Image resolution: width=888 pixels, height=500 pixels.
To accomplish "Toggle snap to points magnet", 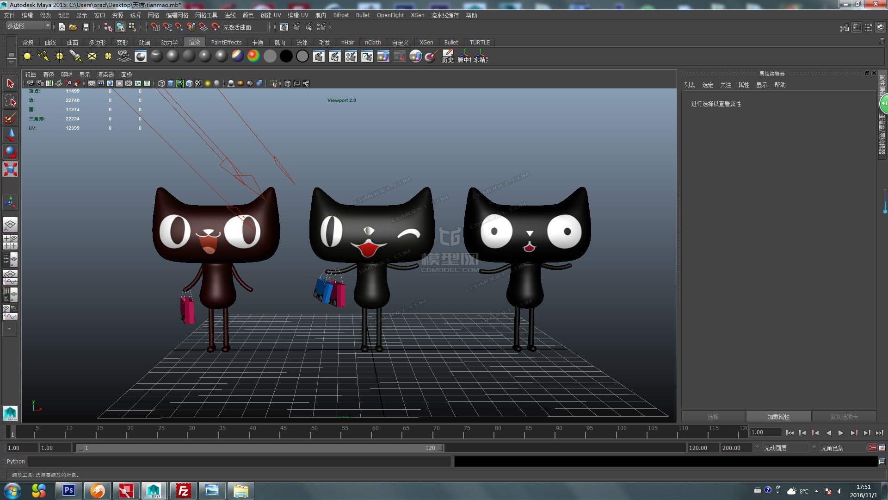I will (179, 27).
